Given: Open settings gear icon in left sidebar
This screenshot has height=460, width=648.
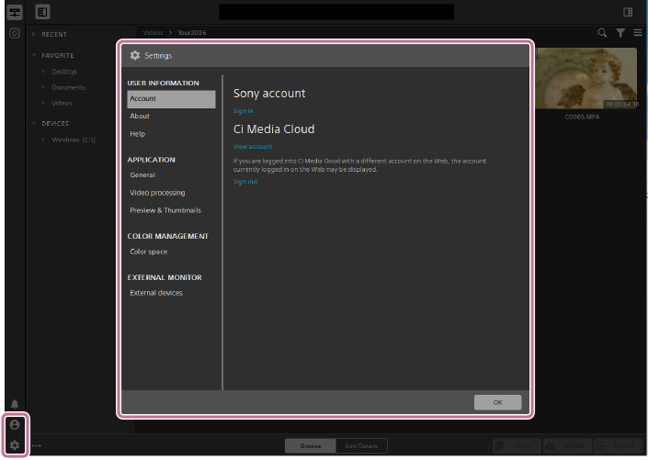Looking at the screenshot, I should pos(15,445).
